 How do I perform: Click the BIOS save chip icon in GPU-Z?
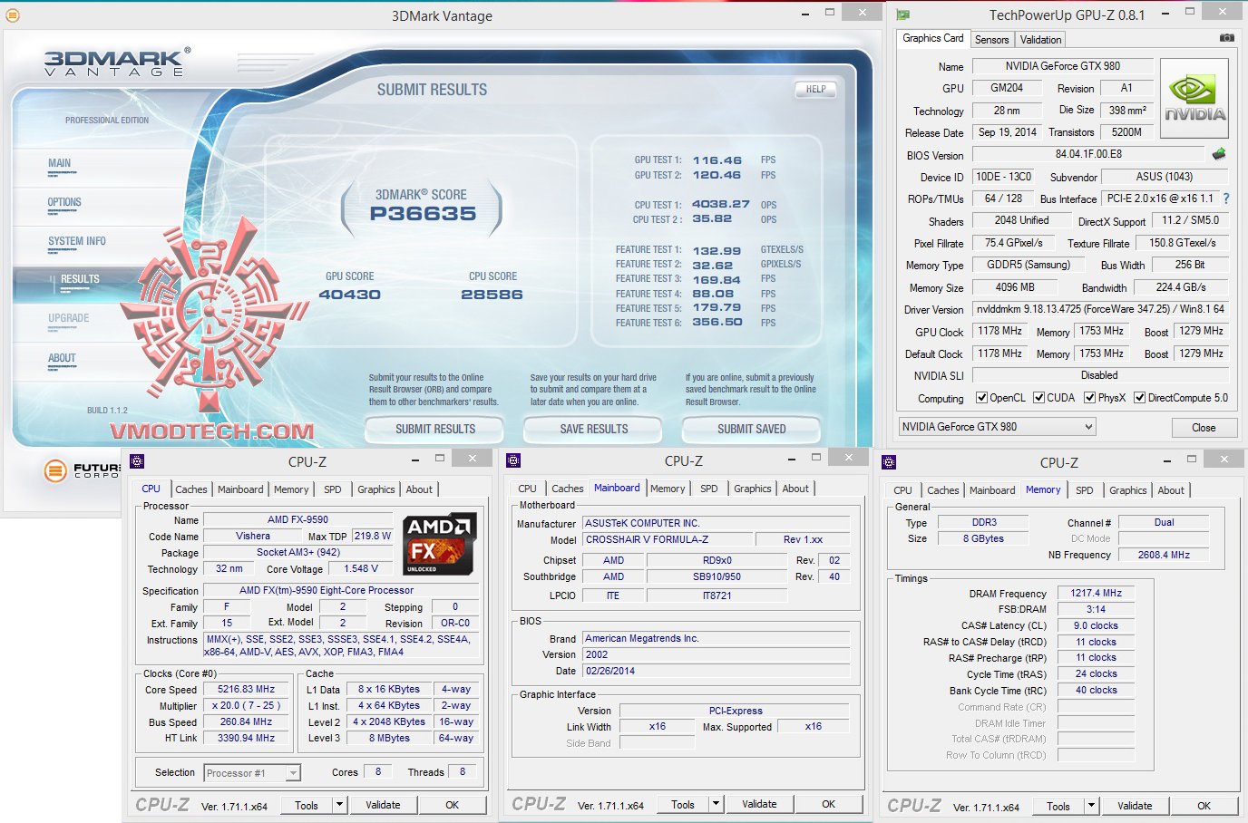click(x=1219, y=154)
